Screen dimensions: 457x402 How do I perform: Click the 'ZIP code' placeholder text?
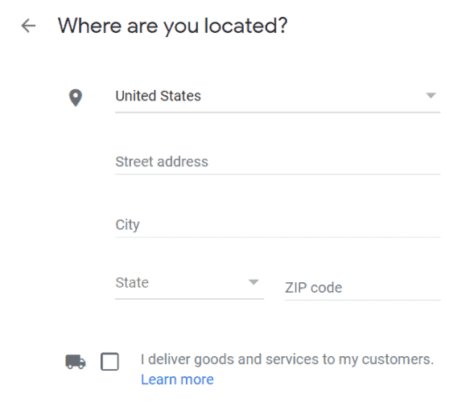(x=313, y=288)
